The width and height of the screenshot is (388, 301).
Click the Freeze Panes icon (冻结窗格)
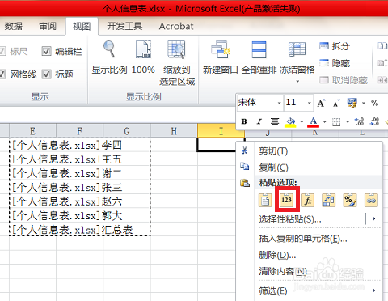[297, 49]
